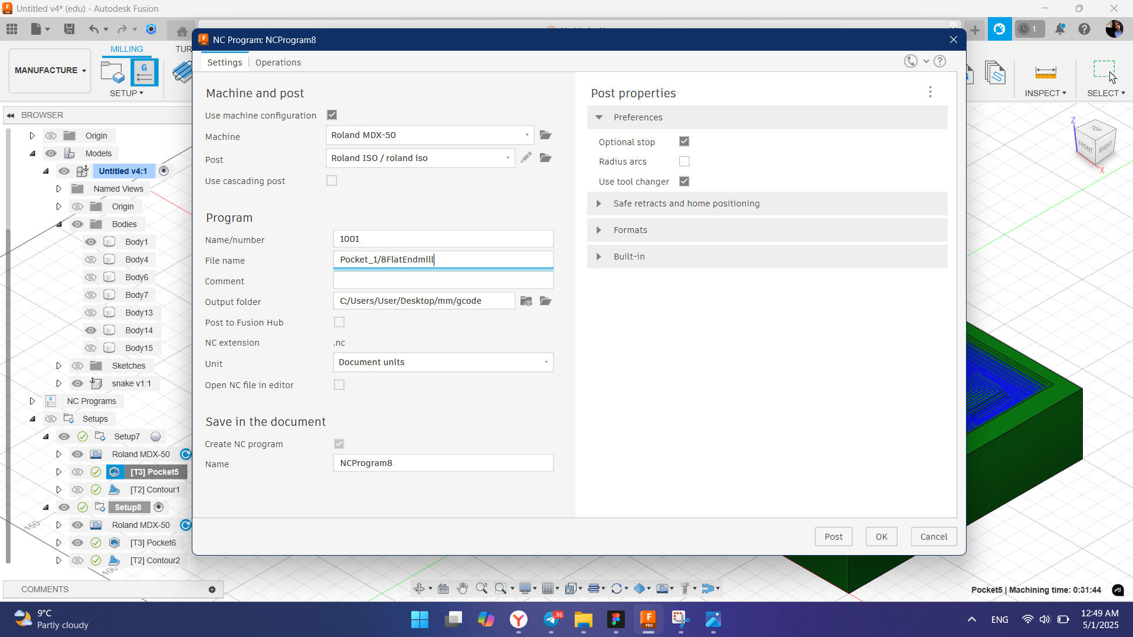Hide Body14 using its eye icon
The height and width of the screenshot is (637, 1133).
pos(90,330)
